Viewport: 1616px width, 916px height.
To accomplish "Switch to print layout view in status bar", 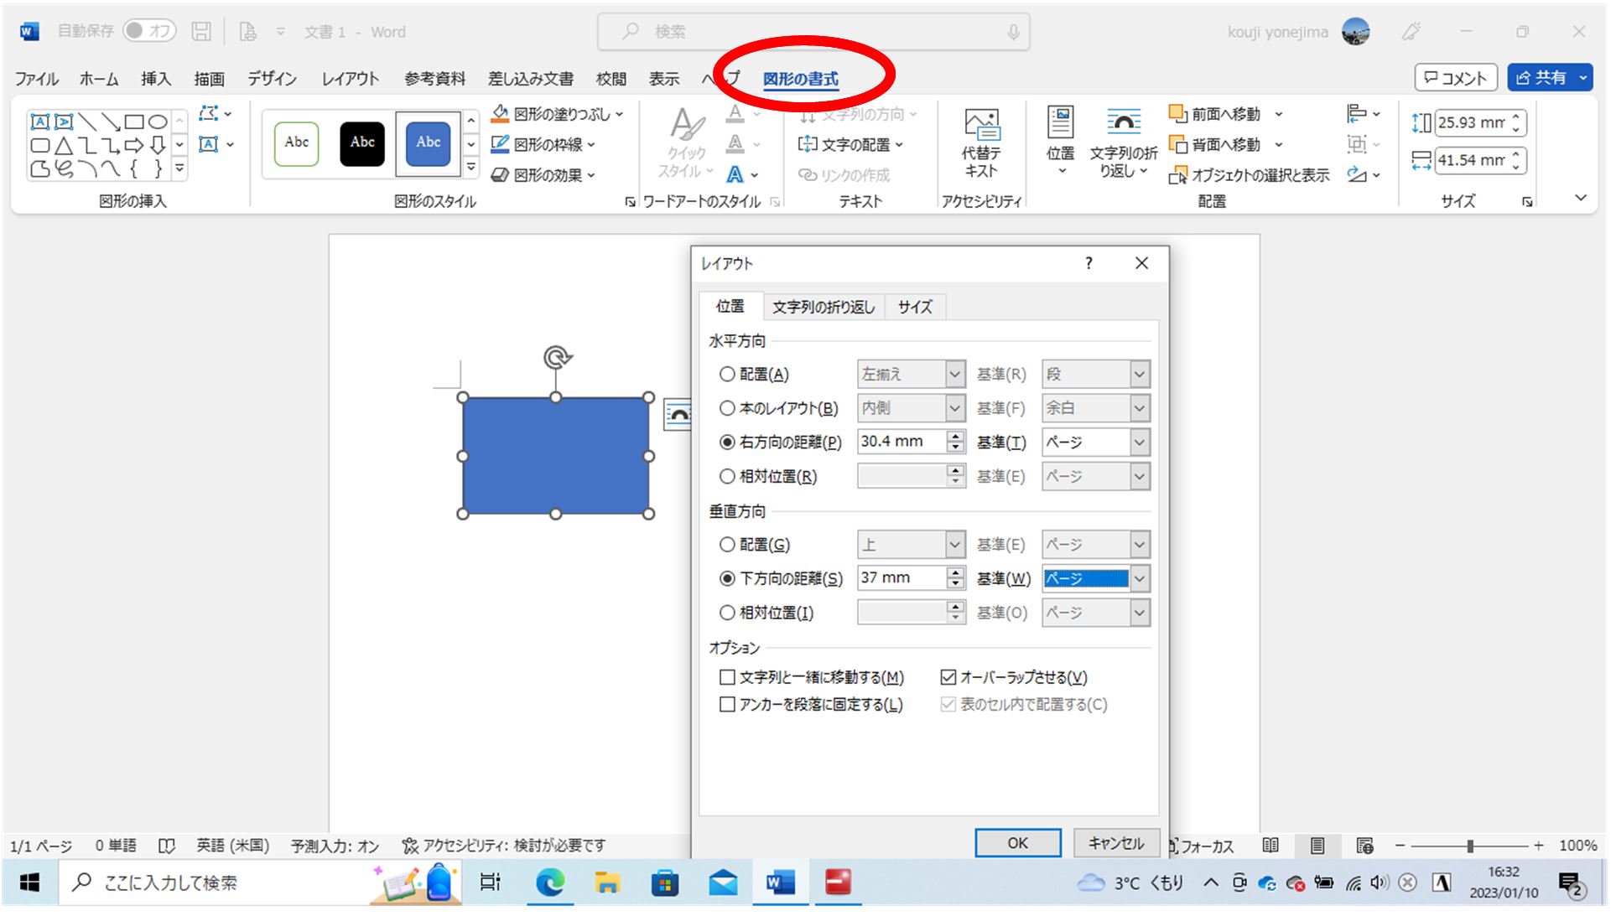I will click(x=1317, y=846).
